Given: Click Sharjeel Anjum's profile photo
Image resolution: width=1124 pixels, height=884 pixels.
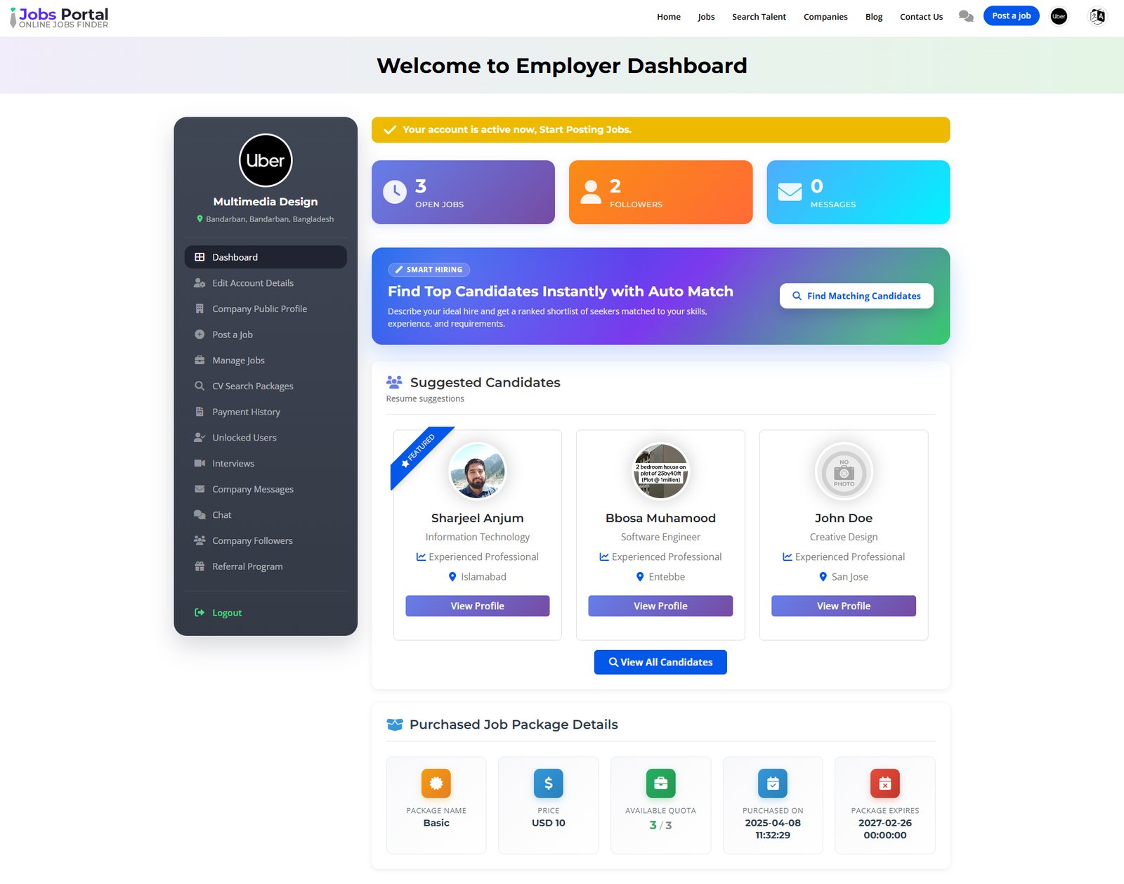Looking at the screenshot, I should pyautogui.click(x=478, y=471).
